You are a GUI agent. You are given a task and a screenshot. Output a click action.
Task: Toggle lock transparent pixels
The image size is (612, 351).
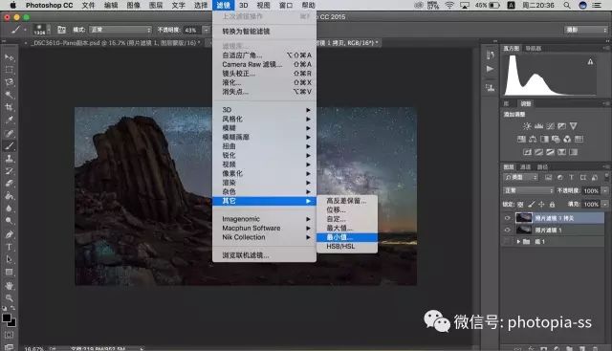pos(520,205)
